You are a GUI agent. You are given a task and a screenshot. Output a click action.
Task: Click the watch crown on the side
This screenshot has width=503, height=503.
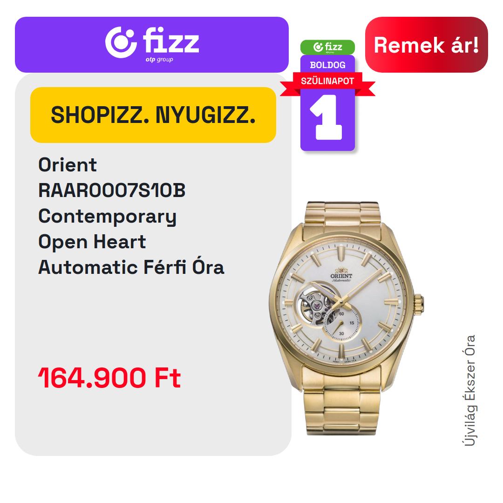[419, 304]
